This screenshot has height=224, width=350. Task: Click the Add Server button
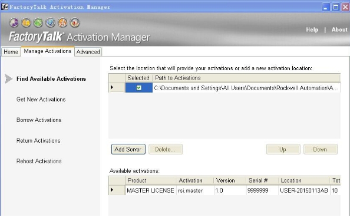pyautogui.click(x=128, y=149)
